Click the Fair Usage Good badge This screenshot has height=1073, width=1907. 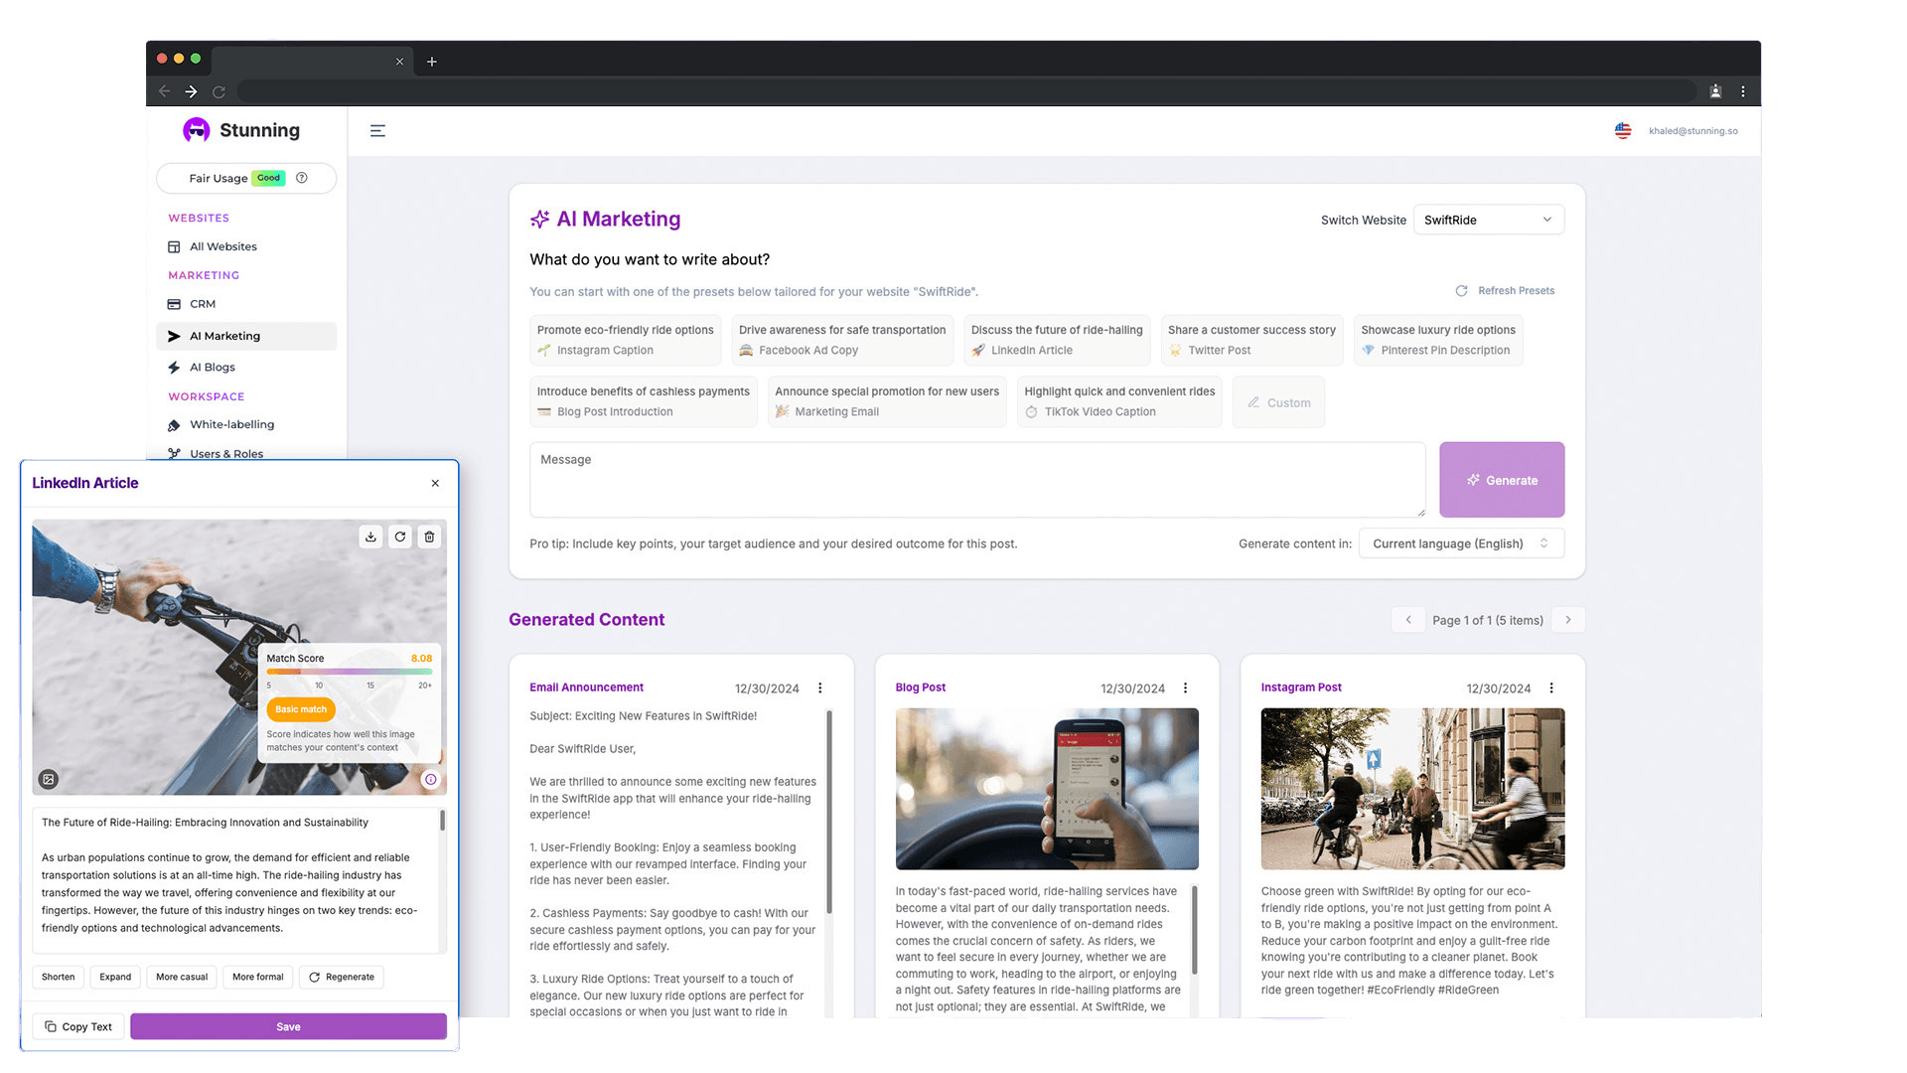click(x=268, y=178)
